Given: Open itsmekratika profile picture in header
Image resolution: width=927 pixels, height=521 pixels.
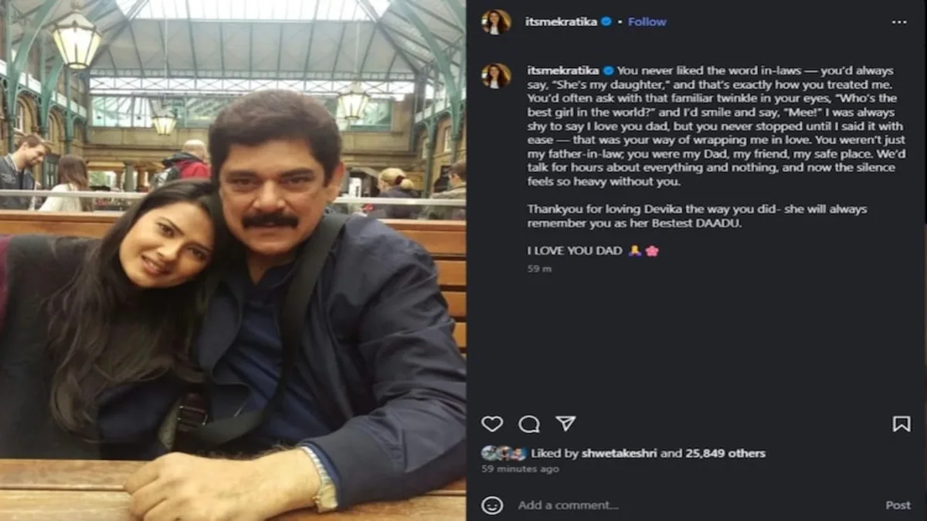Looking at the screenshot, I should (x=495, y=22).
